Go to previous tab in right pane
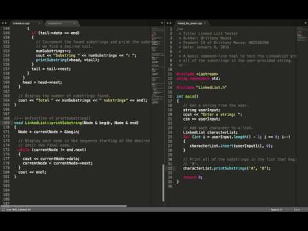This screenshot has height=231, width=308. click(167, 23)
